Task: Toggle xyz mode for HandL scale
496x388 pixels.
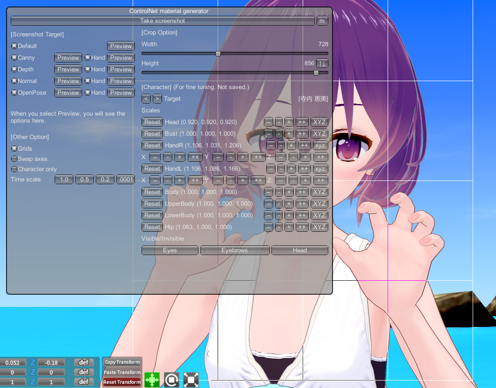Action: [320, 169]
